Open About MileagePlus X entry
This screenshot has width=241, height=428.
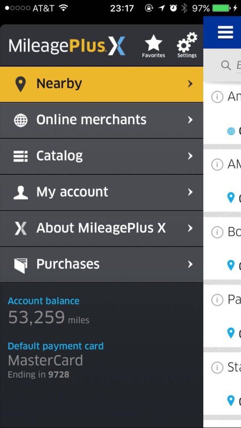[x=101, y=228]
